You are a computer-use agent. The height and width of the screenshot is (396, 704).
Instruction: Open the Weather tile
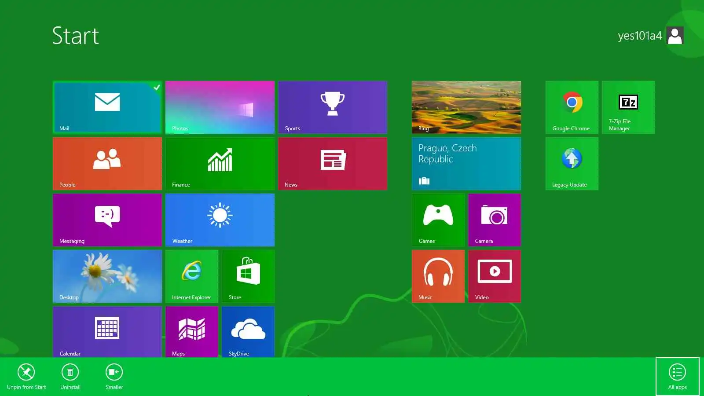click(220, 220)
